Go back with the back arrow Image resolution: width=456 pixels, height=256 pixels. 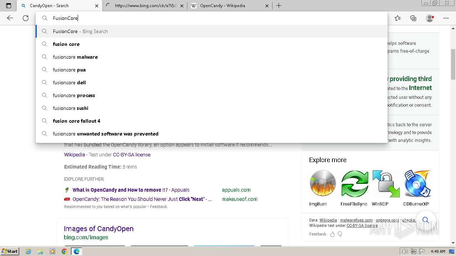click(10, 18)
